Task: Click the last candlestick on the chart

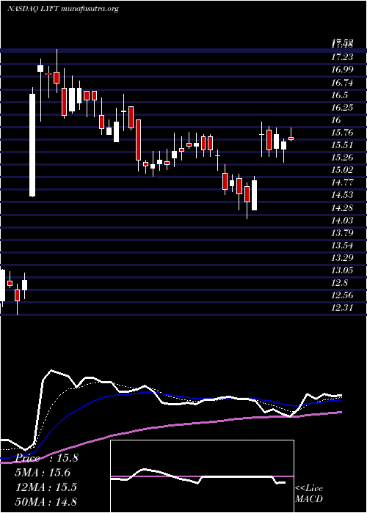Action: [x=291, y=135]
